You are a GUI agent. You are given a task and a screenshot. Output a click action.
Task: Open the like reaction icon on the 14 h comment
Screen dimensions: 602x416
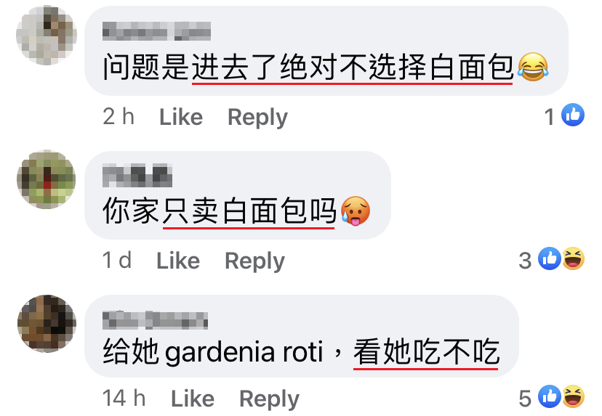(550, 396)
